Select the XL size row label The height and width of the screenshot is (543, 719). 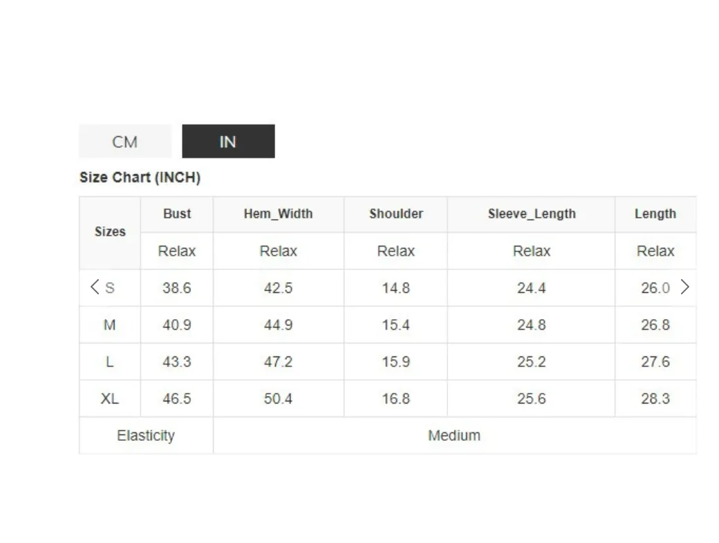110,399
